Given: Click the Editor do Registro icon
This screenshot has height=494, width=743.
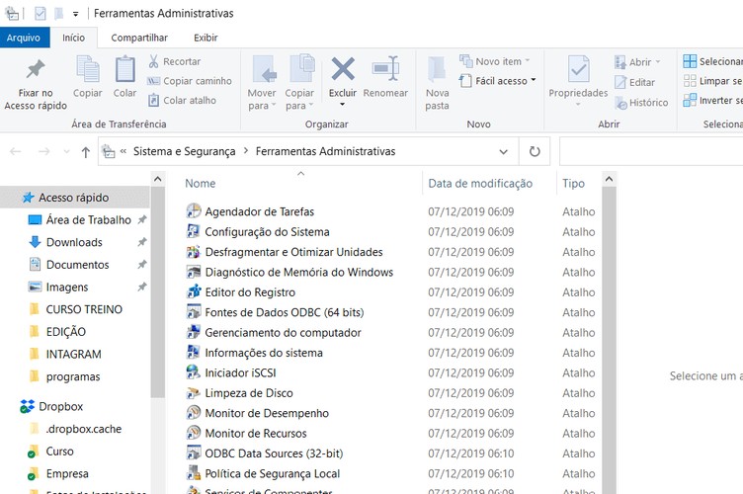Looking at the screenshot, I should tap(194, 291).
